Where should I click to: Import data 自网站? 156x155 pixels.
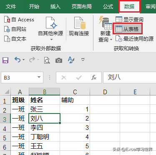click(15, 29)
